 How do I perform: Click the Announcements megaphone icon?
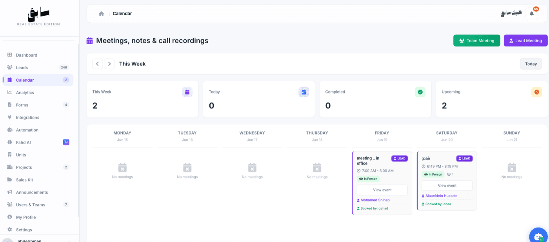click(10, 192)
